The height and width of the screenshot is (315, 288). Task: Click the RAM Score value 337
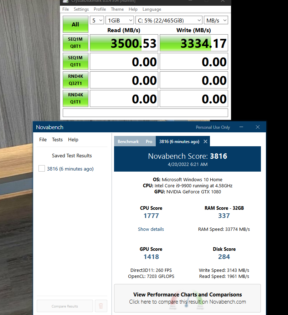(224, 215)
